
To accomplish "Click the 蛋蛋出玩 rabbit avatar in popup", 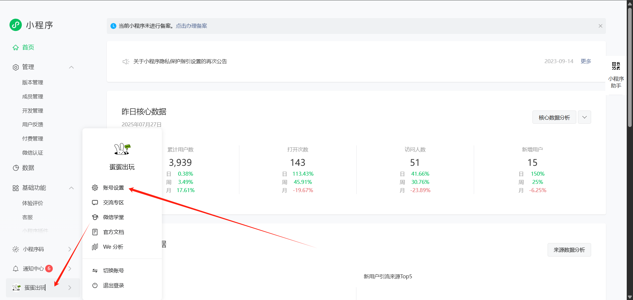I will coord(122,149).
